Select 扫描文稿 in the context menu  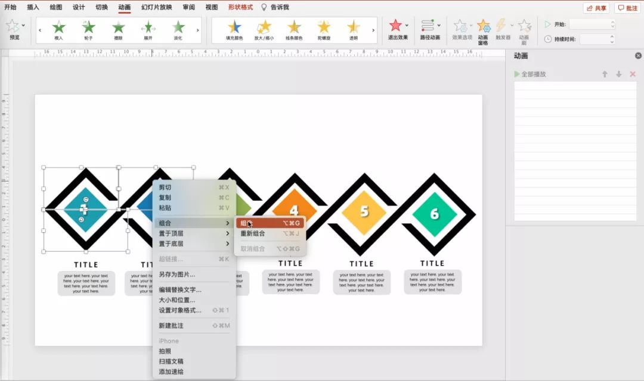pos(194,361)
